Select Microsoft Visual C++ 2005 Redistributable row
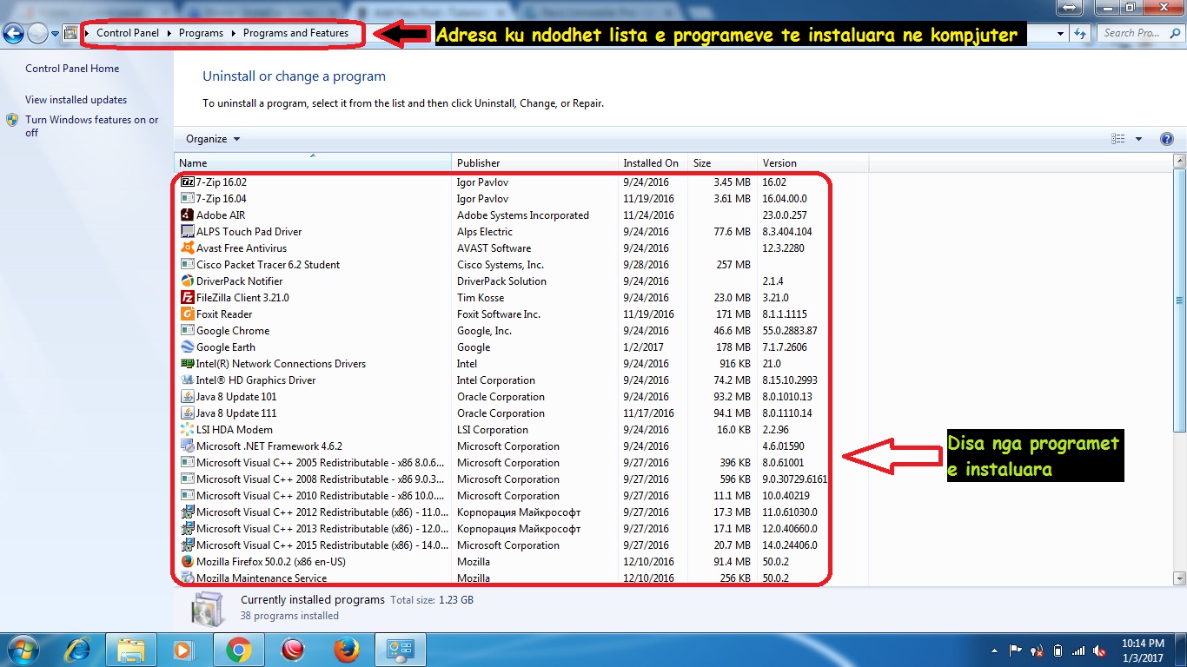Screen dimensions: 1187x667 click(x=521, y=463)
